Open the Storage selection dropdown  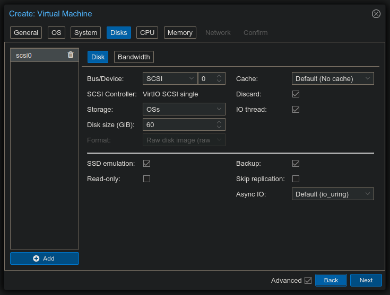pyautogui.click(x=184, y=109)
